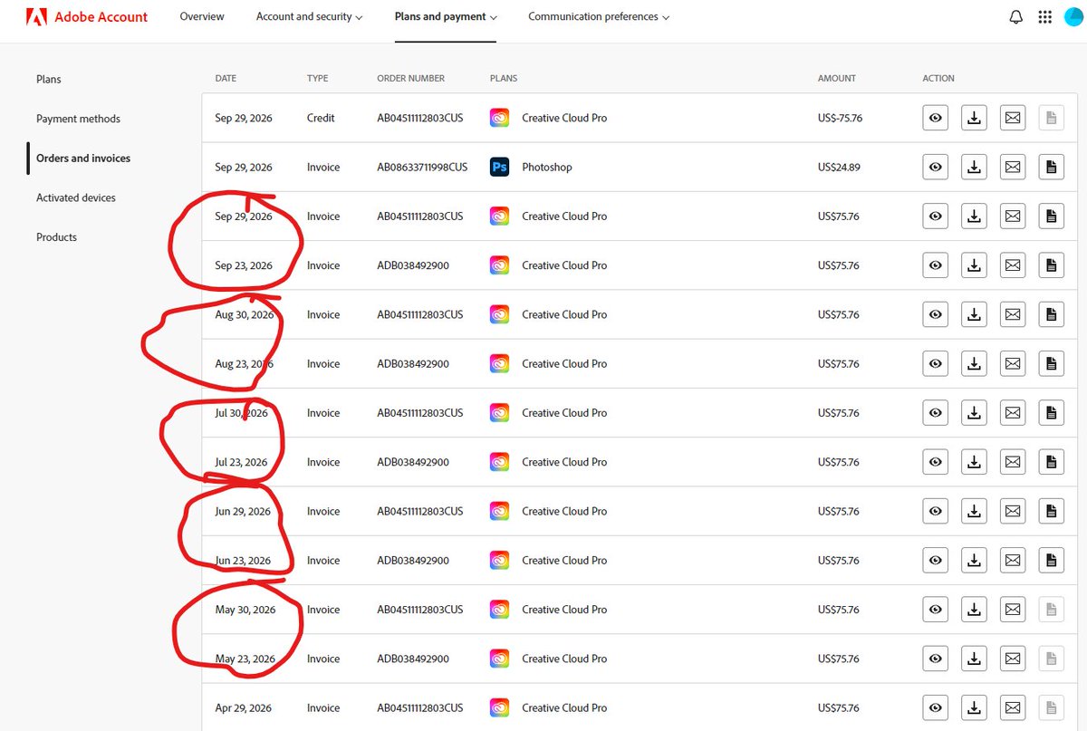The height and width of the screenshot is (731, 1087).
Task: Select Plans in the sidebar
Action: coord(49,79)
